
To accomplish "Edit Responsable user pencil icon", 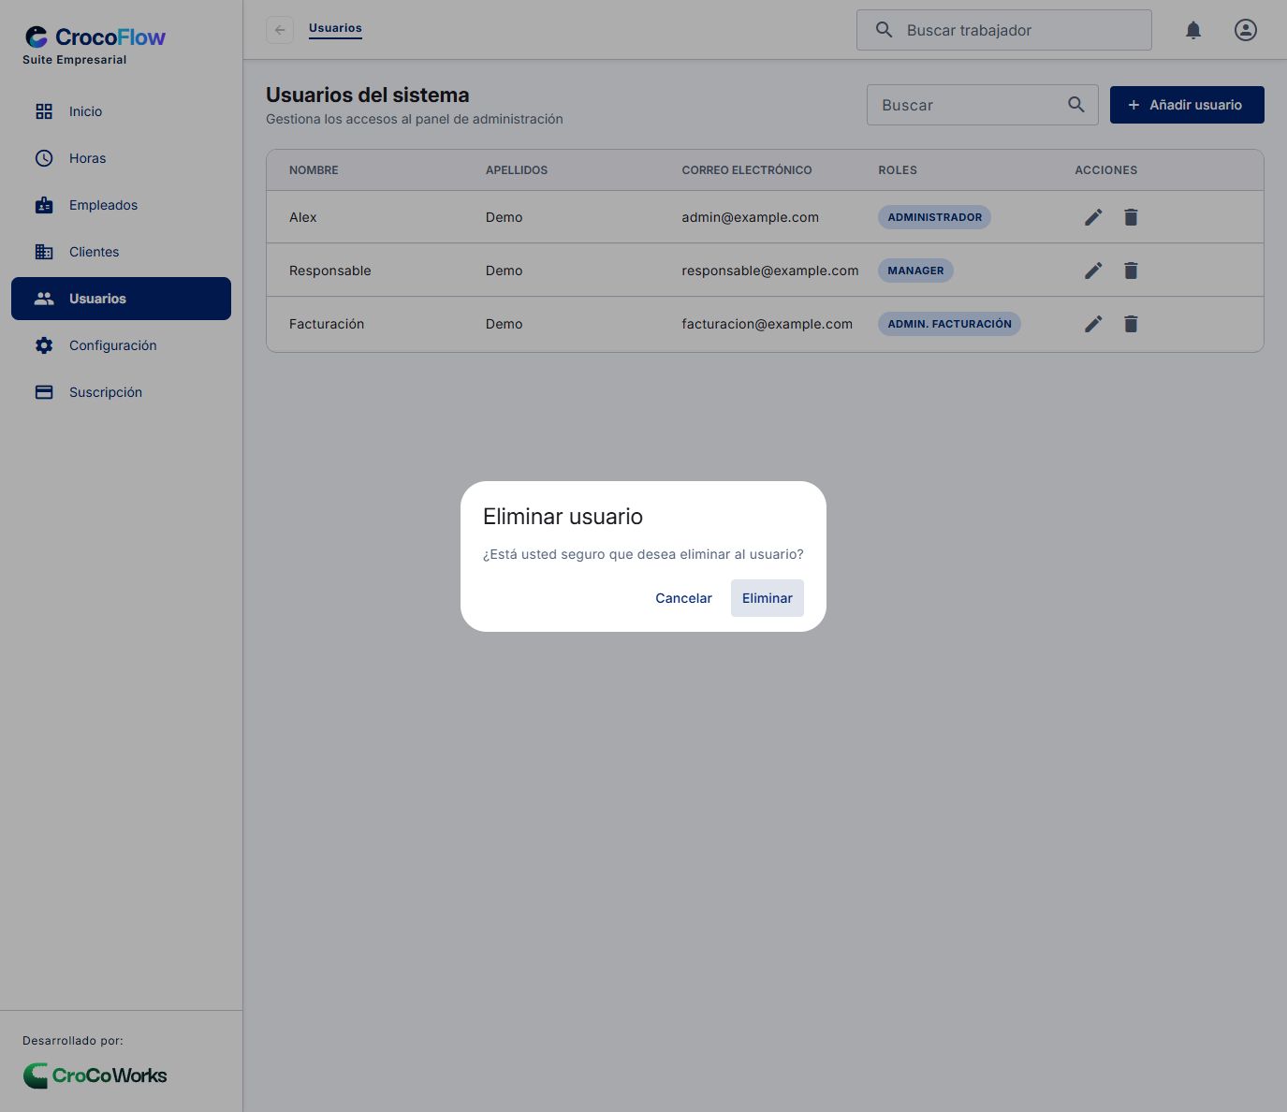I will point(1093,271).
